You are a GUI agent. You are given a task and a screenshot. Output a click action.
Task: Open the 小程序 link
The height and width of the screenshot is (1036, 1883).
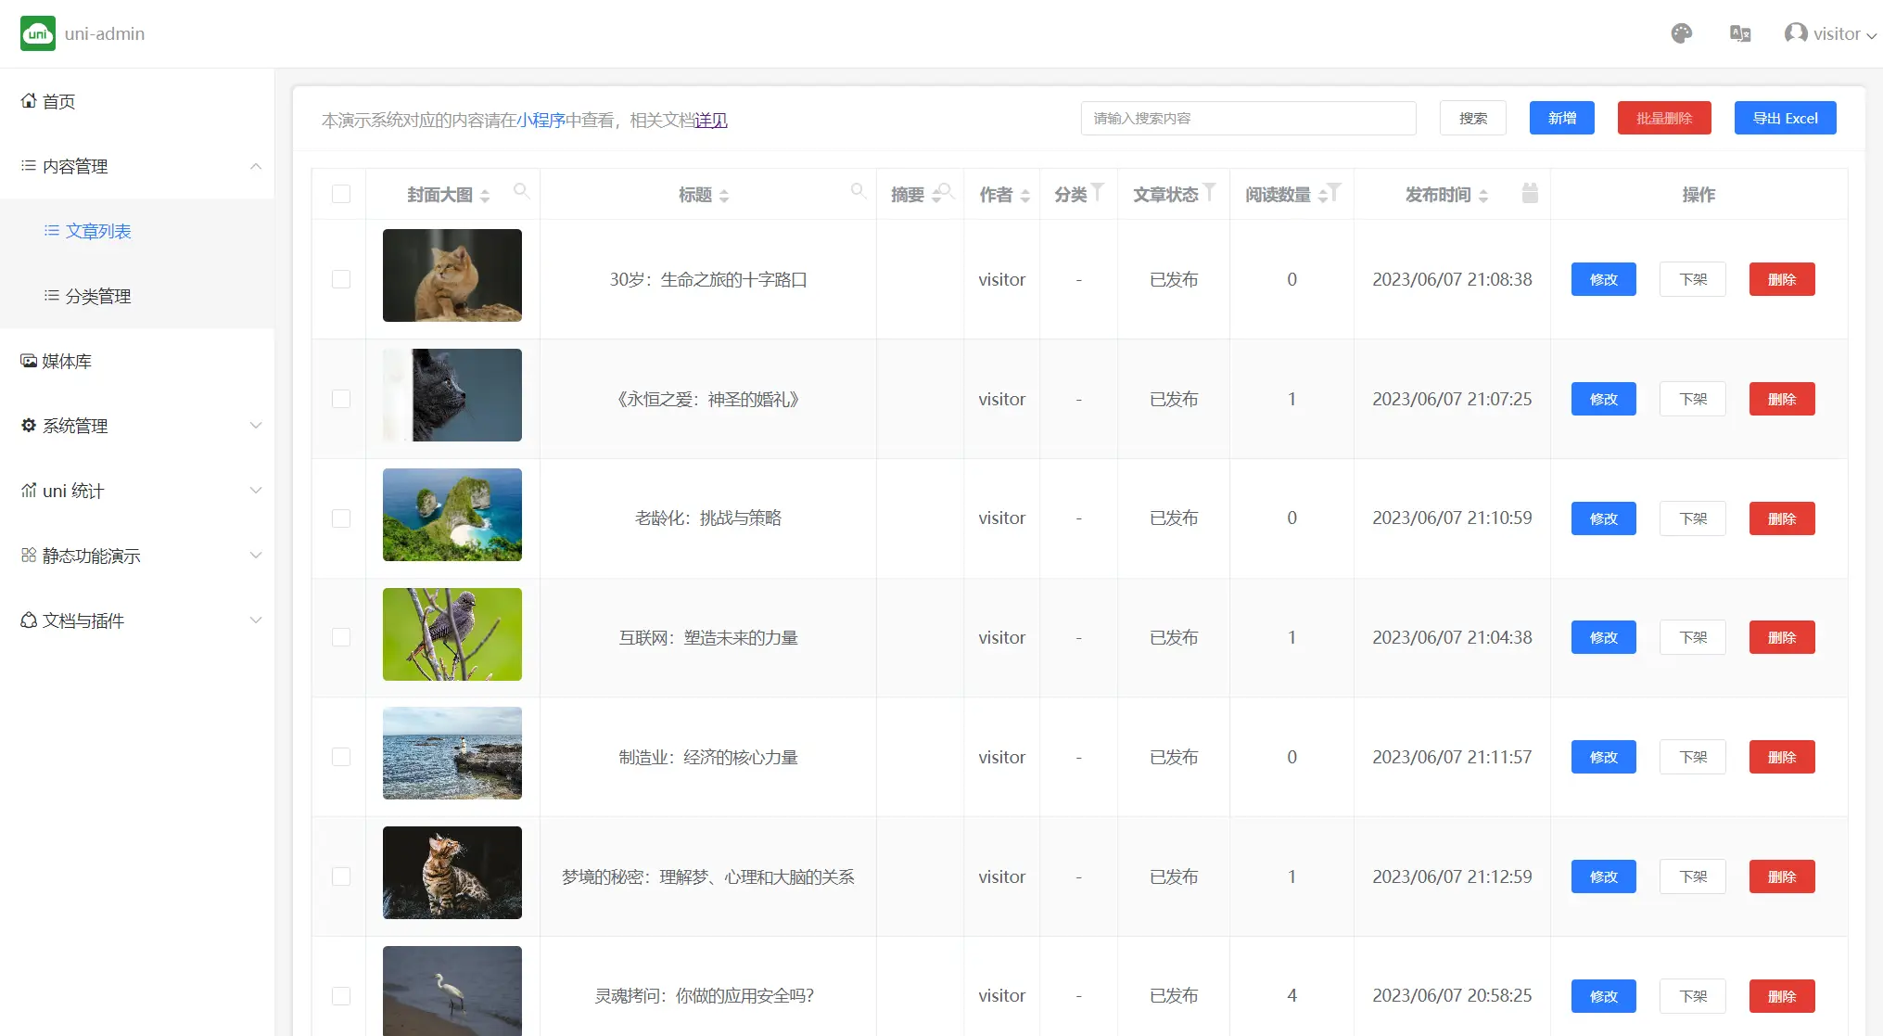(x=541, y=121)
